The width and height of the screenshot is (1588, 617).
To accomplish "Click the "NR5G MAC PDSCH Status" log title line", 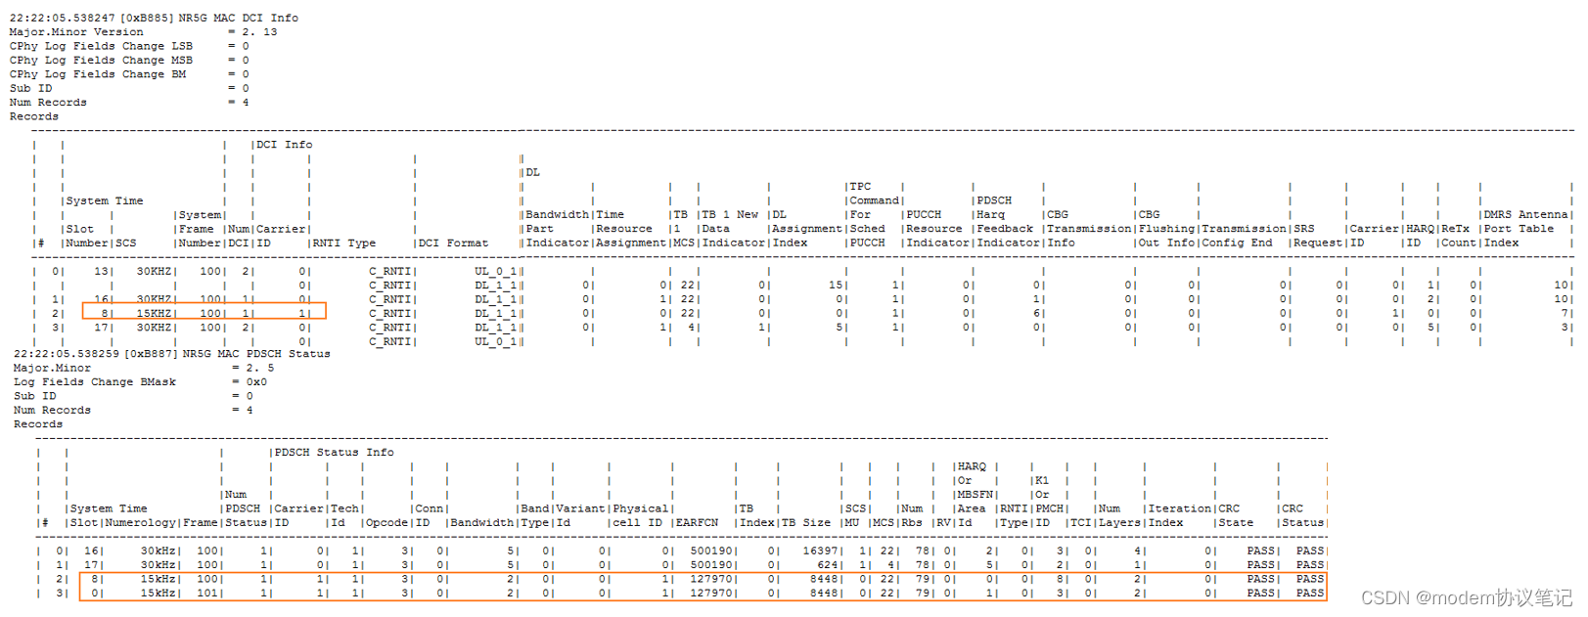I will click(x=172, y=353).
